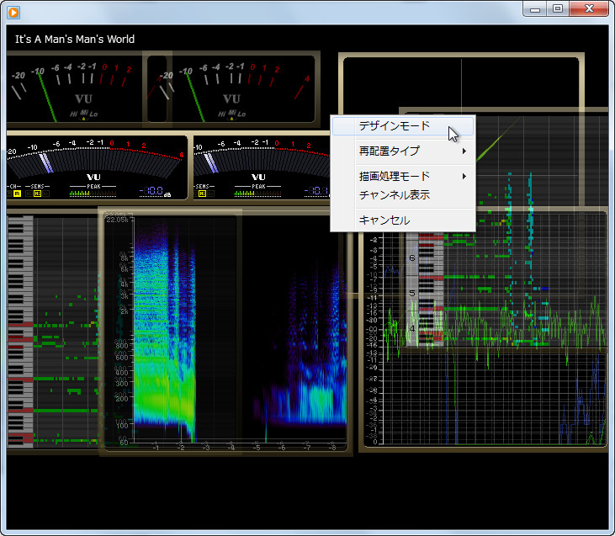Screen dimensions: 615x536
Task: Click キャンセル to dismiss the menu
Action: click(x=384, y=220)
